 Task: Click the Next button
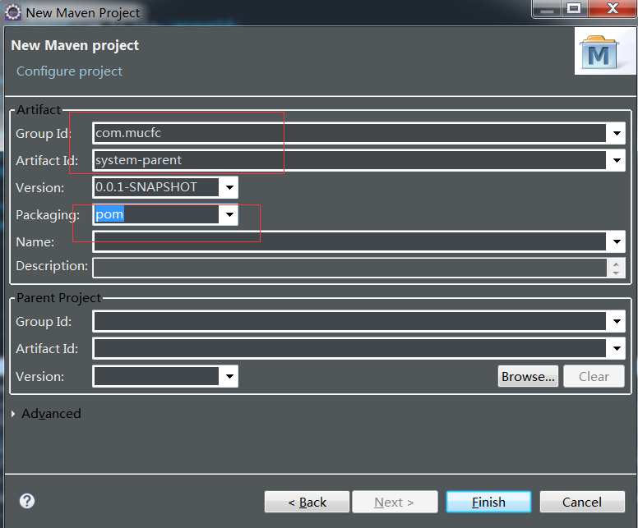click(x=395, y=502)
